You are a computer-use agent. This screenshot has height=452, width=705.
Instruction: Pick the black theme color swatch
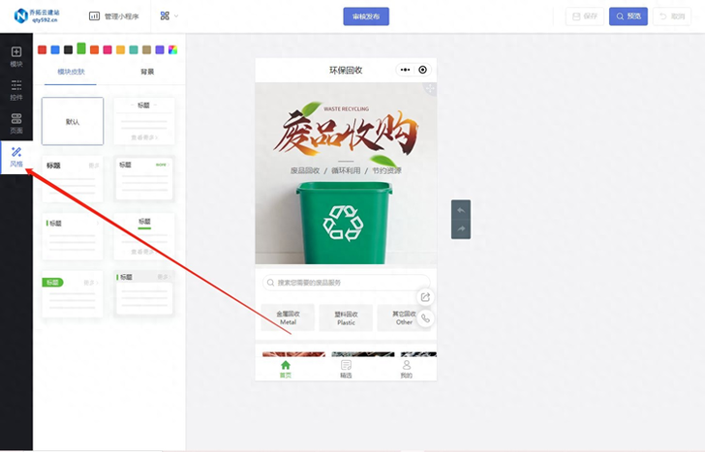[69, 49]
